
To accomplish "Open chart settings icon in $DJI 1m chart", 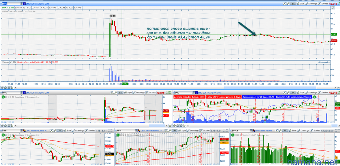I will coord(51,131).
